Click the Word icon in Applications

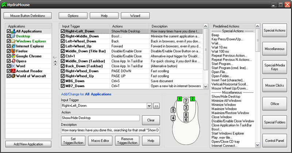click(x=13, y=66)
